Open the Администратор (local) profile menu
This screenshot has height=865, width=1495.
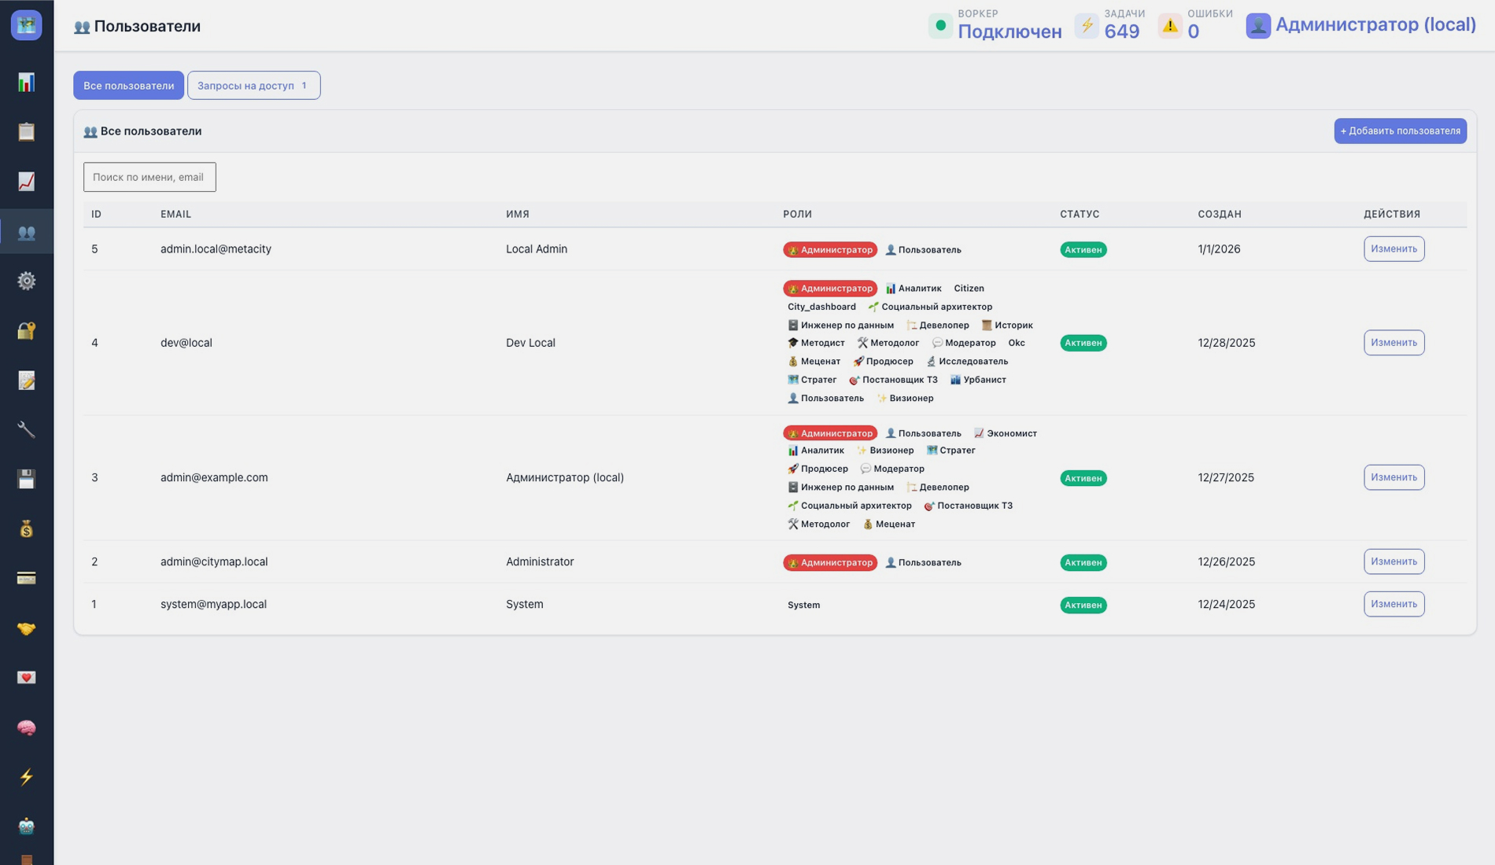(x=1360, y=25)
